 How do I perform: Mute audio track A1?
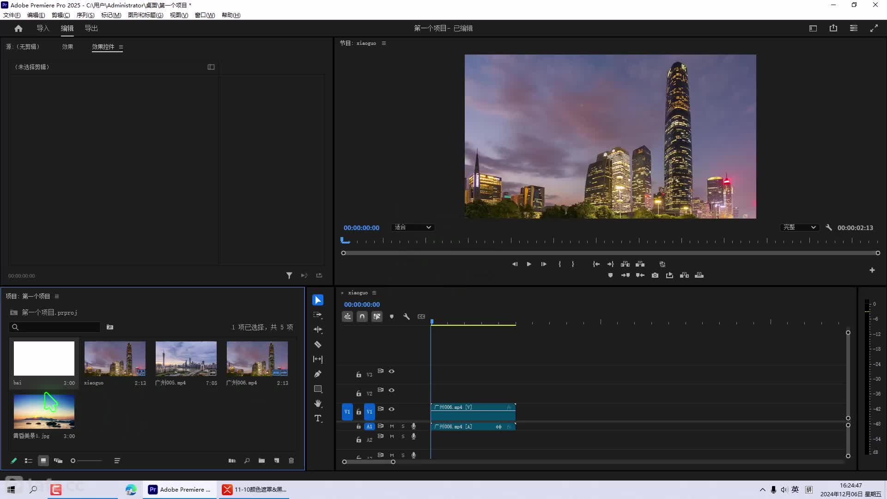click(x=392, y=426)
